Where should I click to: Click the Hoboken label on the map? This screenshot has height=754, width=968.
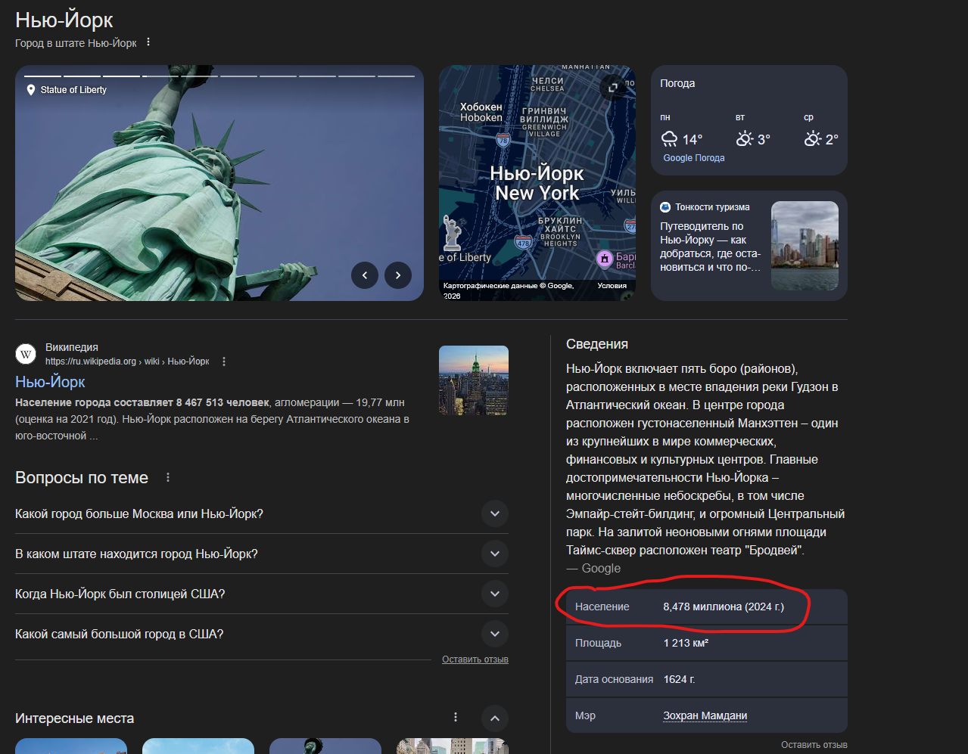click(x=481, y=113)
